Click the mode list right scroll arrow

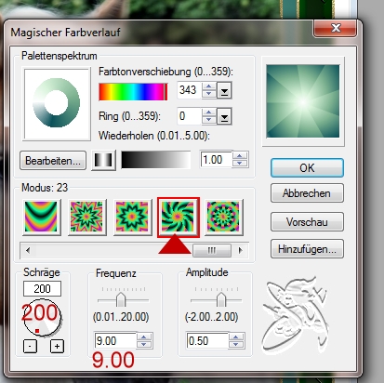tap(241, 250)
